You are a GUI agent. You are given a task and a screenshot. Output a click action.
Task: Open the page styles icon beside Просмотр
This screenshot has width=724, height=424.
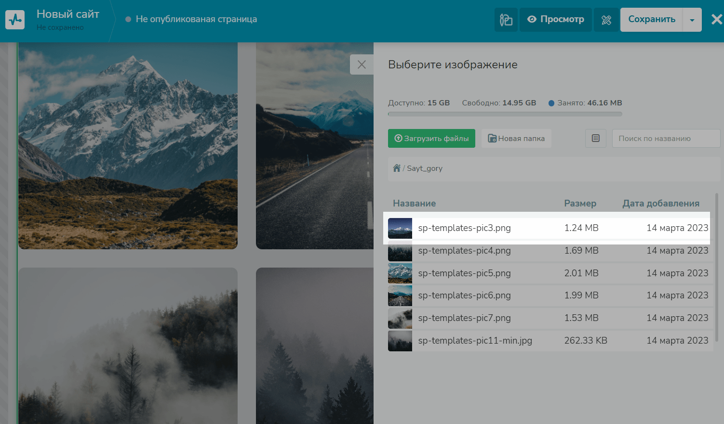pyautogui.click(x=506, y=20)
